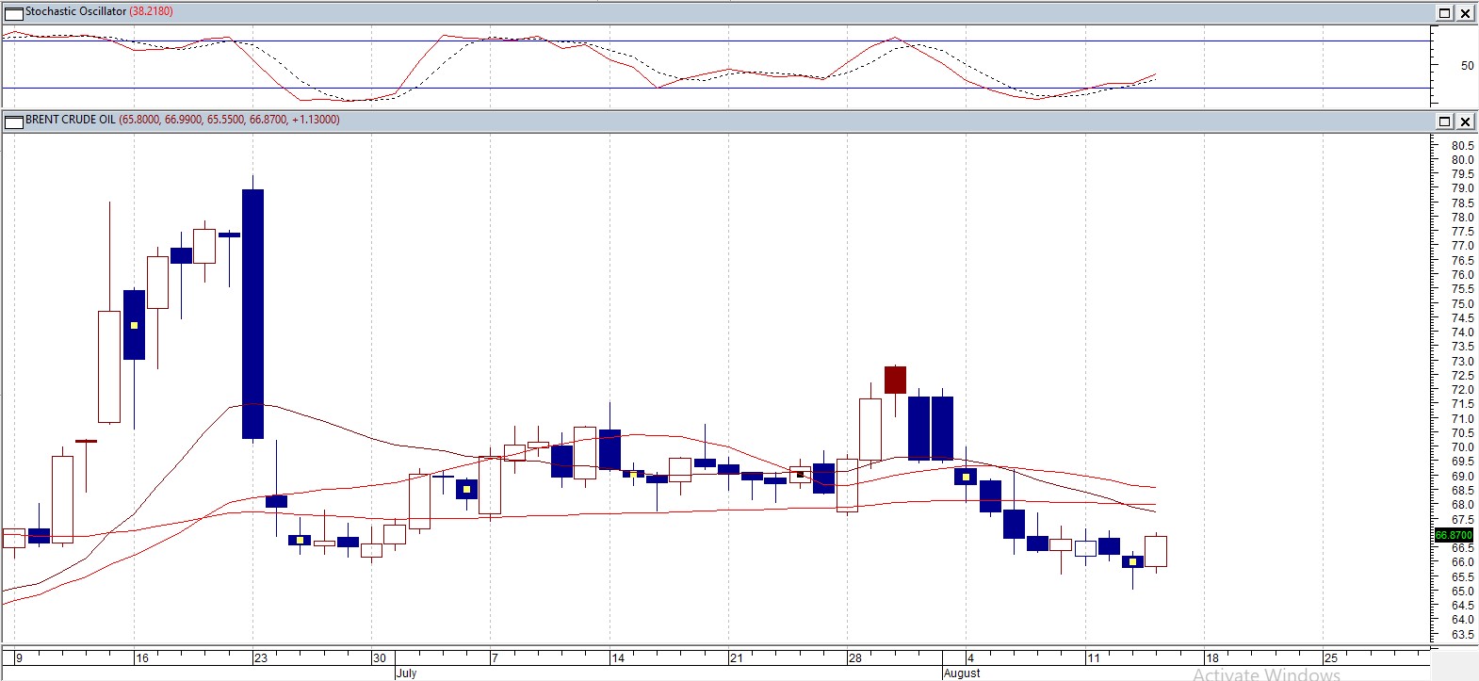Click the yellow marker on June 16 candle
1479x681 pixels.
[134, 325]
